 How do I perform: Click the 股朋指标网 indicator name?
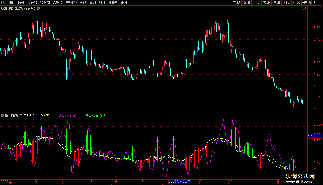[14, 115]
